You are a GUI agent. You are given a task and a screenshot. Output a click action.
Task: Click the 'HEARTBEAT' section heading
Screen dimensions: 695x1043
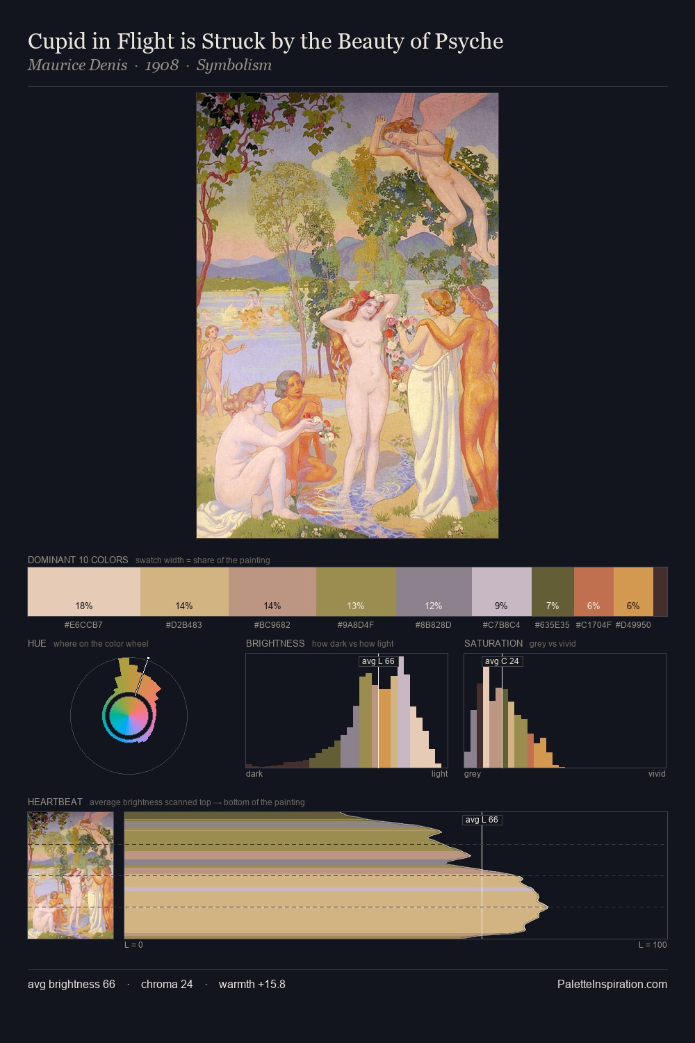tap(55, 802)
